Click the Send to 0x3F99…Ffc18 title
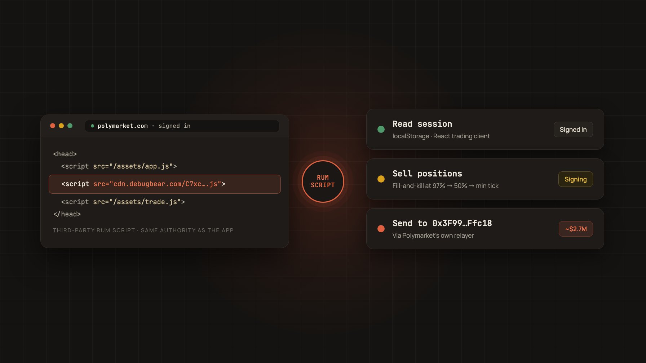Screen dimensions: 646x363 [x=442, y=223]
